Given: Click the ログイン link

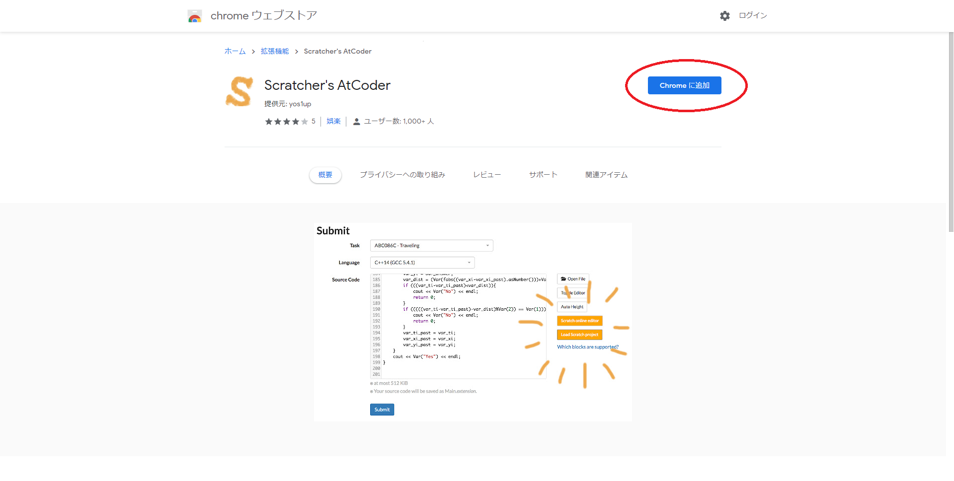Looking at the screenshot, I should tap(753, 15).
